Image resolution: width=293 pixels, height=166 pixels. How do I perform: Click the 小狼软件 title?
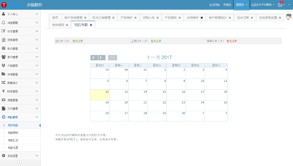point(35,5)
